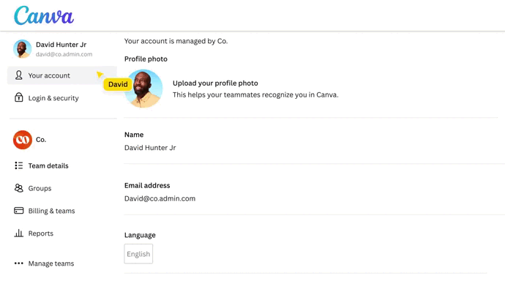This screenshot has height=284, width=505.
Task: Click the Co. team name label
Action: point(41,139)
